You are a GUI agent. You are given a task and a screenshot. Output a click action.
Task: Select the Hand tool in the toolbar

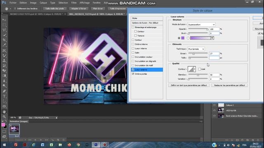4,111
